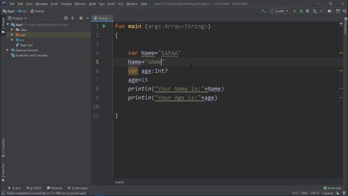Click the main() breadcrumb below the editor
Image resolution: width=348 pixels, height=196 pixels.
(x=120, y=182)
